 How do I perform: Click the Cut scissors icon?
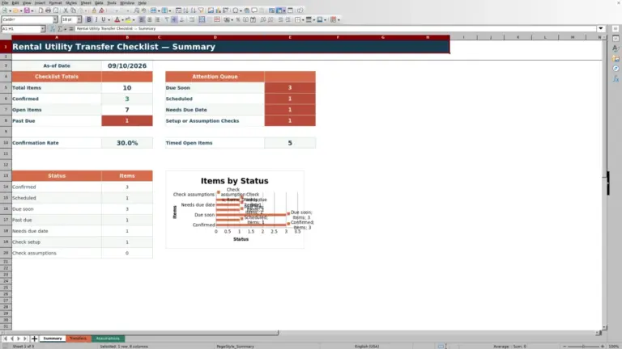66,11
